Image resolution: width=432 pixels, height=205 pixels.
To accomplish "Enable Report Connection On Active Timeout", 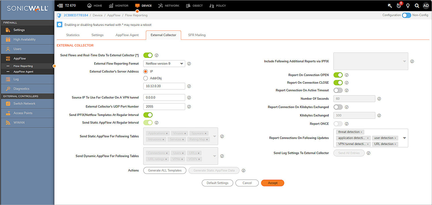I will point(338,90).
